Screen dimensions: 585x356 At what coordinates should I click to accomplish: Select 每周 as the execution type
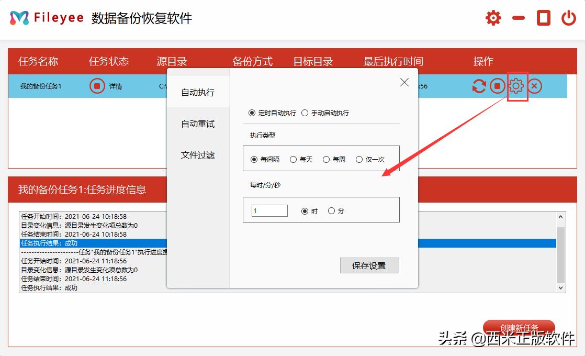tap(327, 159)
